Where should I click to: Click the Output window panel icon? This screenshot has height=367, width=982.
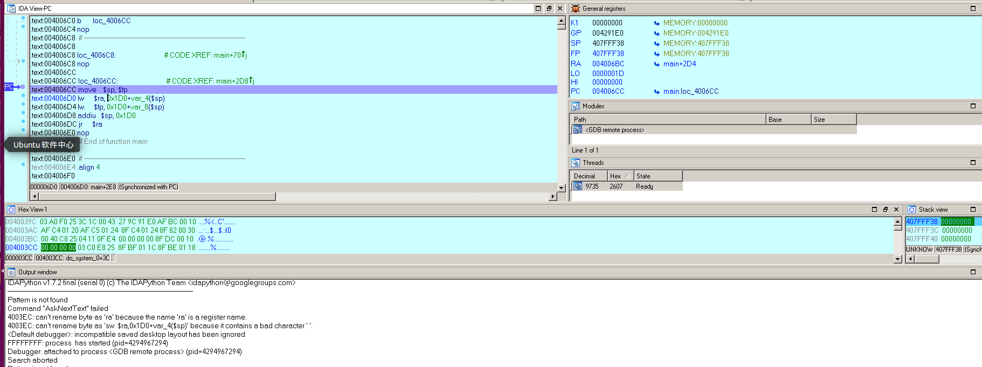tap(11, 272)
